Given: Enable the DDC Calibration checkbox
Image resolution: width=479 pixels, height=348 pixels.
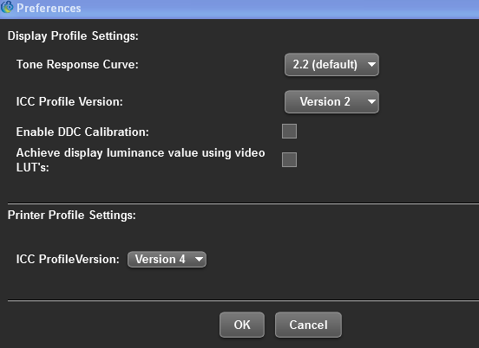Looking at the screenshot, I should [289, 132].
